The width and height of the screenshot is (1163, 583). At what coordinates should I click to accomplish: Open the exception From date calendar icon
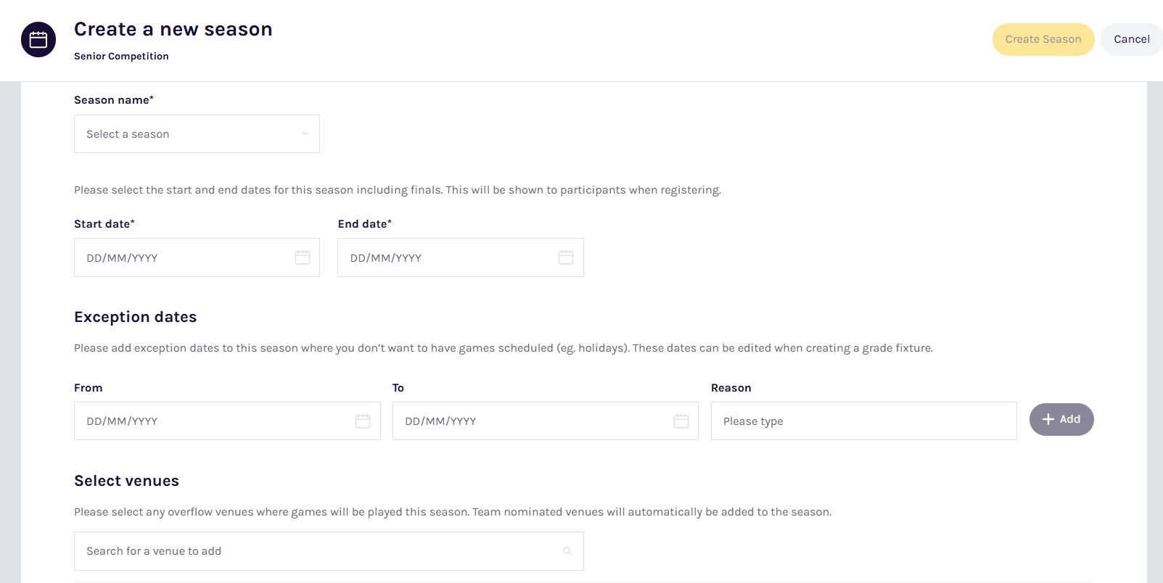coord(363,421)
